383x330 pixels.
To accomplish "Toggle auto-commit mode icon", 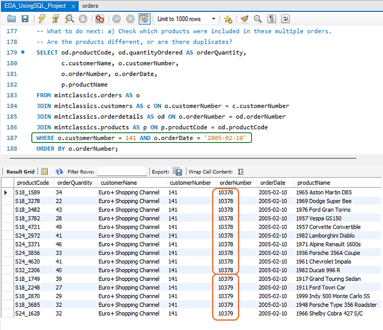I will pos(144,19).
